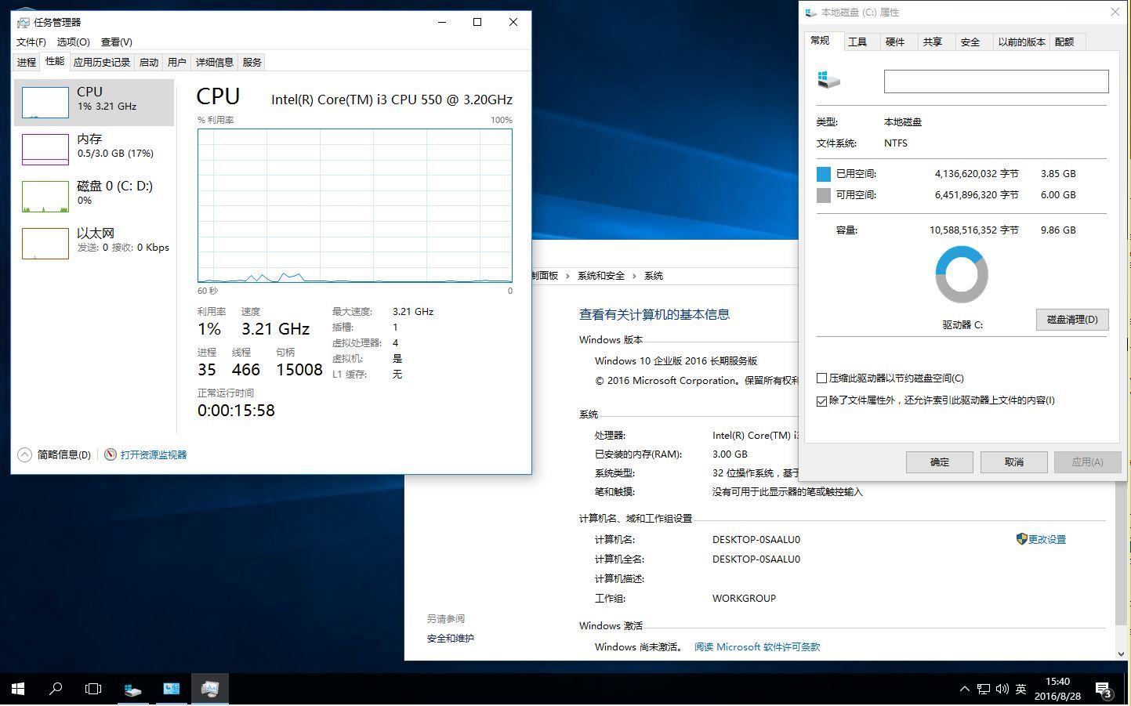Click the resource monitor icon beside the 打开资源监视器 link
This screenshot has height=706, width=1131.
point(111,454)
